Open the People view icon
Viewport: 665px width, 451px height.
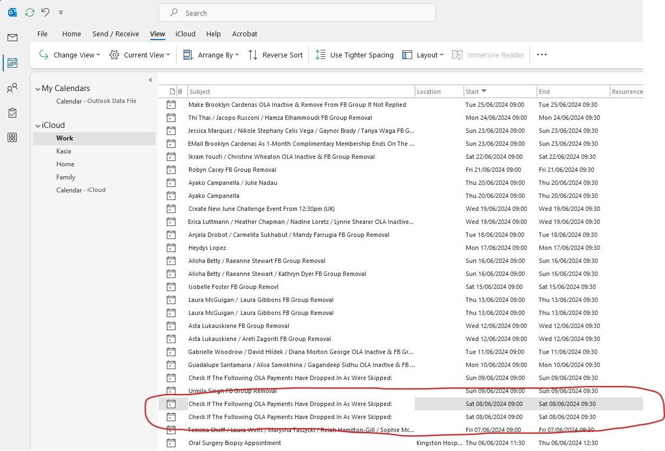tap(12, 87)
